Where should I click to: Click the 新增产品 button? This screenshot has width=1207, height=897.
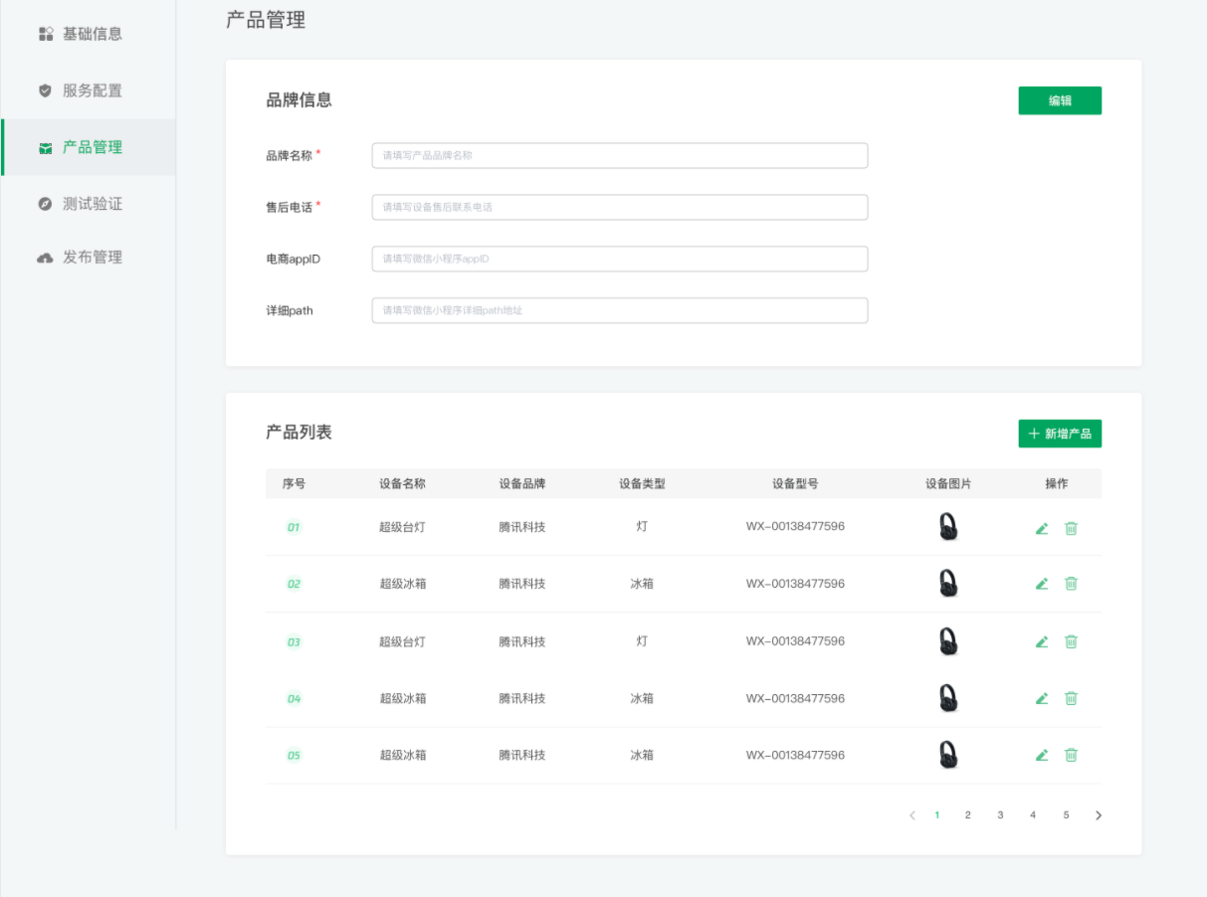[1060, 434]
